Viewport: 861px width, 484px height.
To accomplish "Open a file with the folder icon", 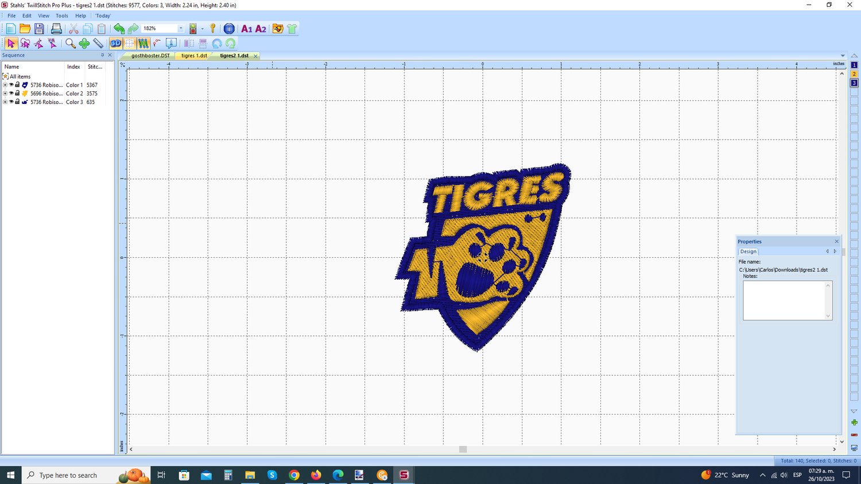I will [25, 29].
